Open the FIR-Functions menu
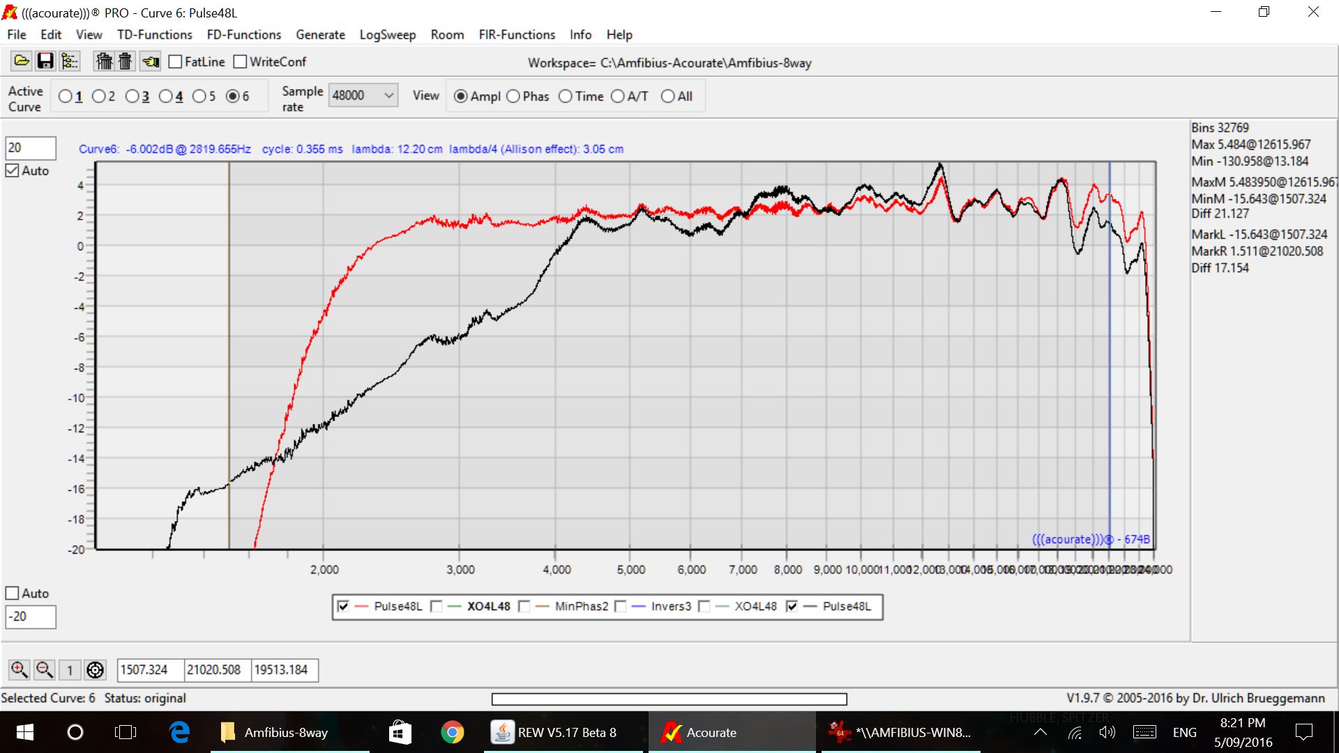The height and width of the screenshot is (753, 1339). pos(516,35)
